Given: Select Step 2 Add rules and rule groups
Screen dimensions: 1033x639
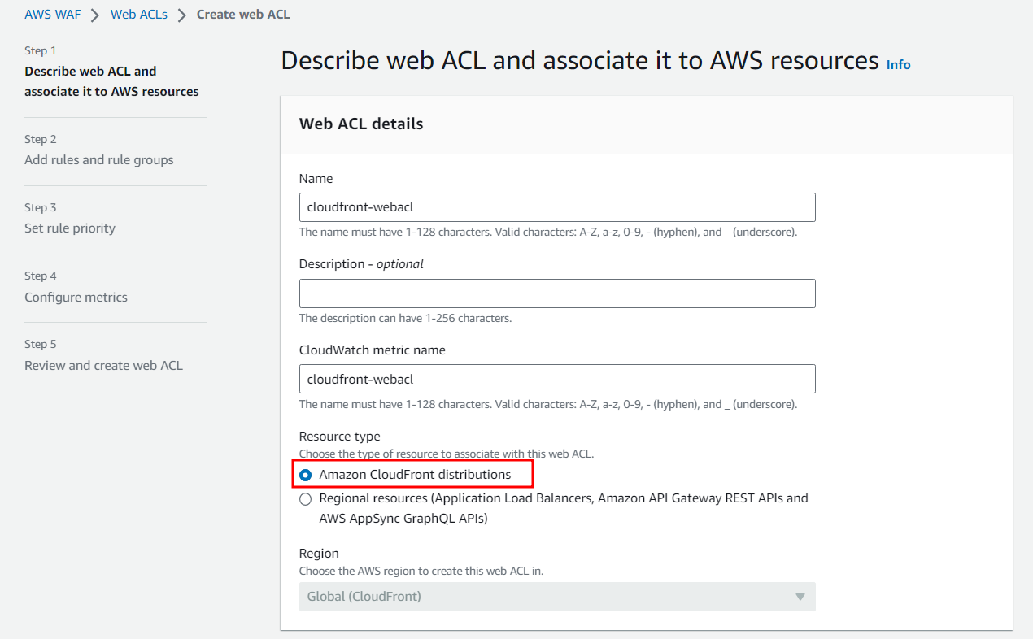Looking at the screenshot, I should pos(99,160).
